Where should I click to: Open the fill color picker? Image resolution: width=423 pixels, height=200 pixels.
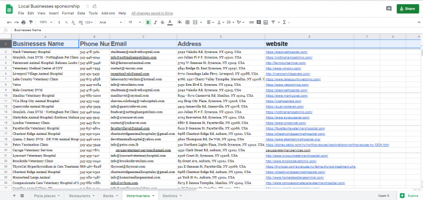coord(180,22)
